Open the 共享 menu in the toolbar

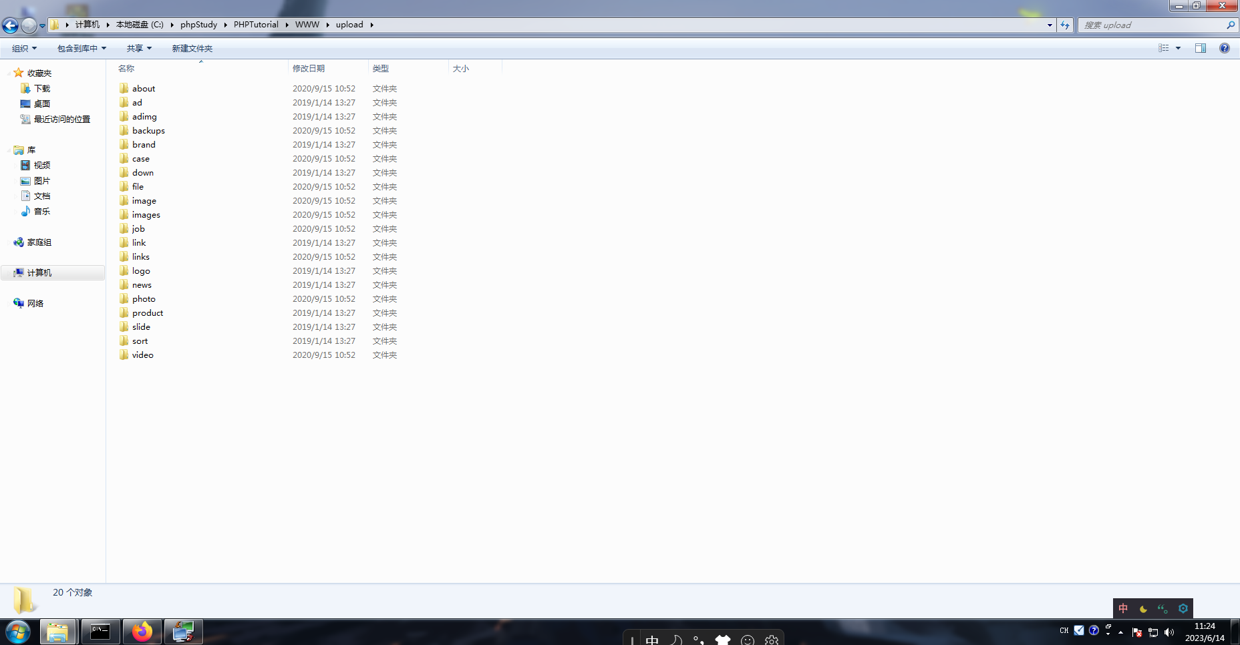(138, 47)
